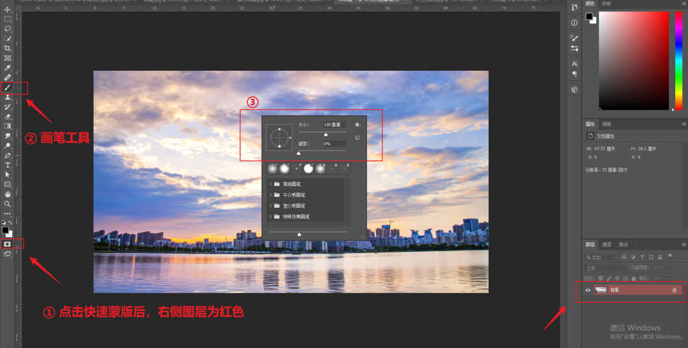Open the brush preset settings gear
Image resolution: width=688 pixels, height=348 pixels.
[357, 125]
